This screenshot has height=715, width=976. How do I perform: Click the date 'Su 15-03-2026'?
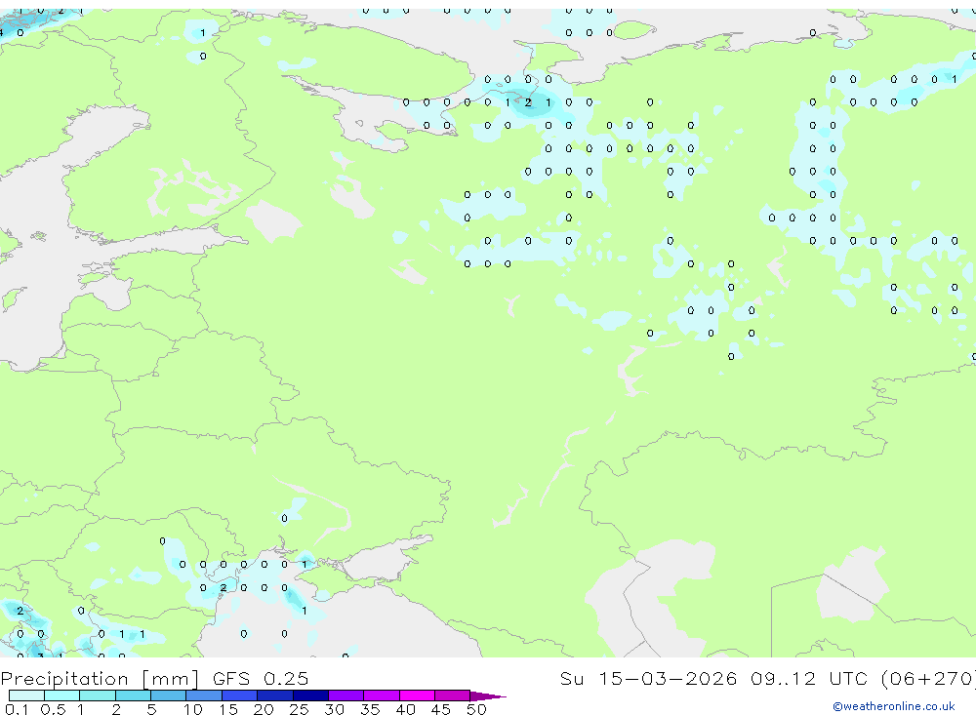click(x=648, y=678)
